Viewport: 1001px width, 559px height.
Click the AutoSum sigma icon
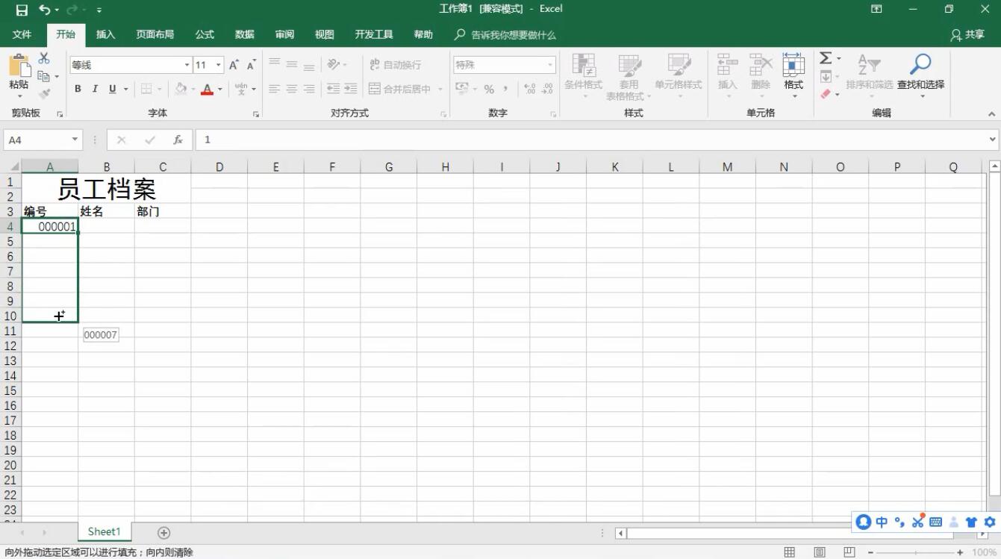[826, 58]
